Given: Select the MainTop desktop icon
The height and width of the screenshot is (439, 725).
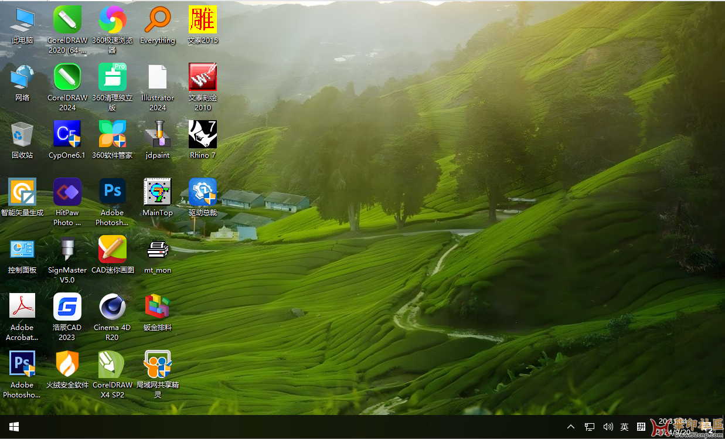Looking at the screenshot, I should (157, 192).
